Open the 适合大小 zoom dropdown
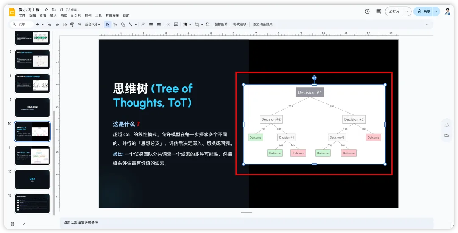 coord(92,25)
